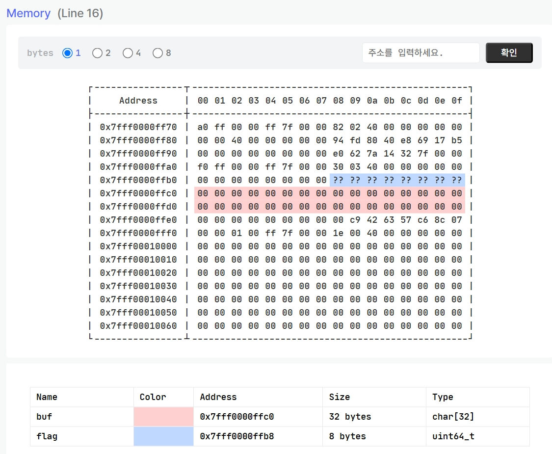Click the buf pink color swatch
Screen dimensions: 552x454
[x=163, y=417]
